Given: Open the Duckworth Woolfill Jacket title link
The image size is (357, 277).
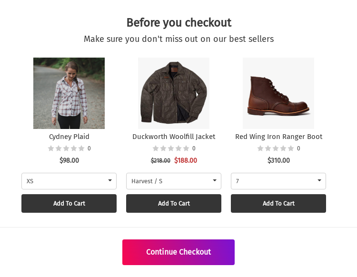Looking at the screenshot, I should [174, 137].
